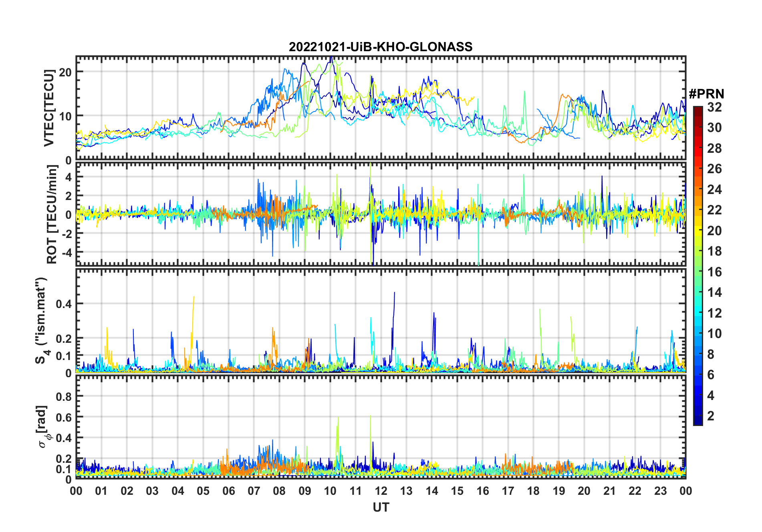Click VTEC y-axis tick label 10
This screenshot has height=532, width=762.
(x=65, y=116)
